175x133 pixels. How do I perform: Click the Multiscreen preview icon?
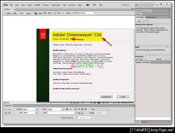[x=36, y=13]
